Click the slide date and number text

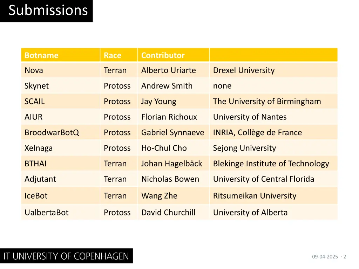329,257
